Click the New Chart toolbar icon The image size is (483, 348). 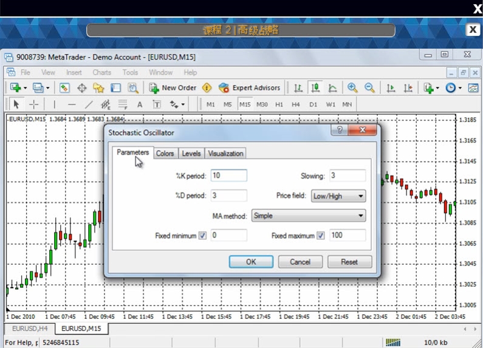pos(15,88)
